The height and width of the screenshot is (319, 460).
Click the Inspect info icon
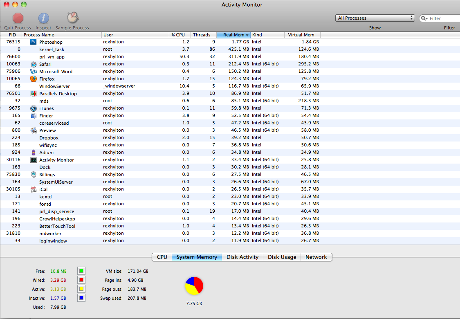(43, 18)
